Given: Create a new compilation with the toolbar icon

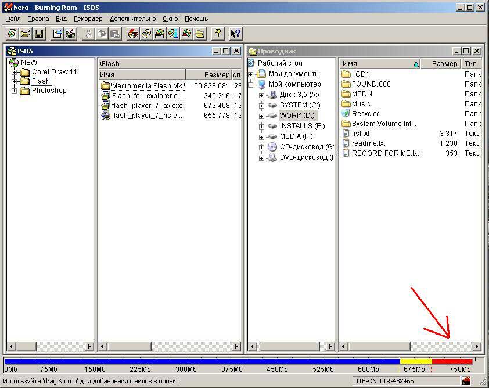Looking at the screenshot, I should pos(12,33).
